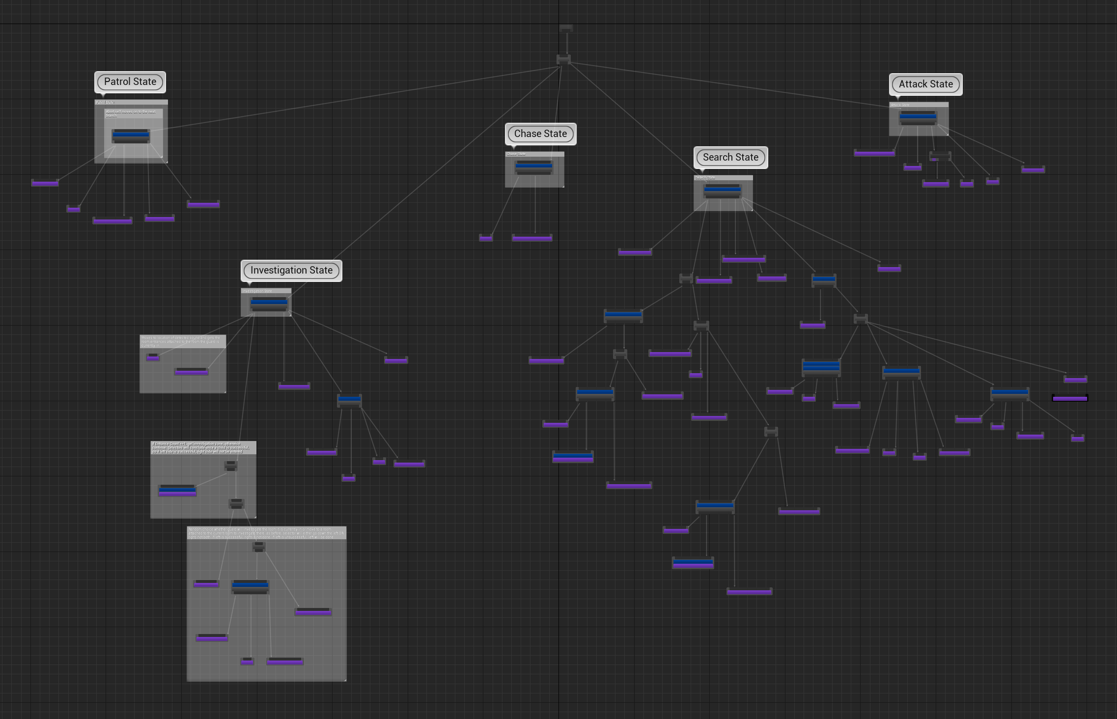Select blue decorator node inside Chase State box

point(534,166)
